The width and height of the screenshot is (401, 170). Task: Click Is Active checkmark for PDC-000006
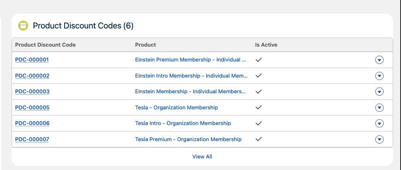259,123
